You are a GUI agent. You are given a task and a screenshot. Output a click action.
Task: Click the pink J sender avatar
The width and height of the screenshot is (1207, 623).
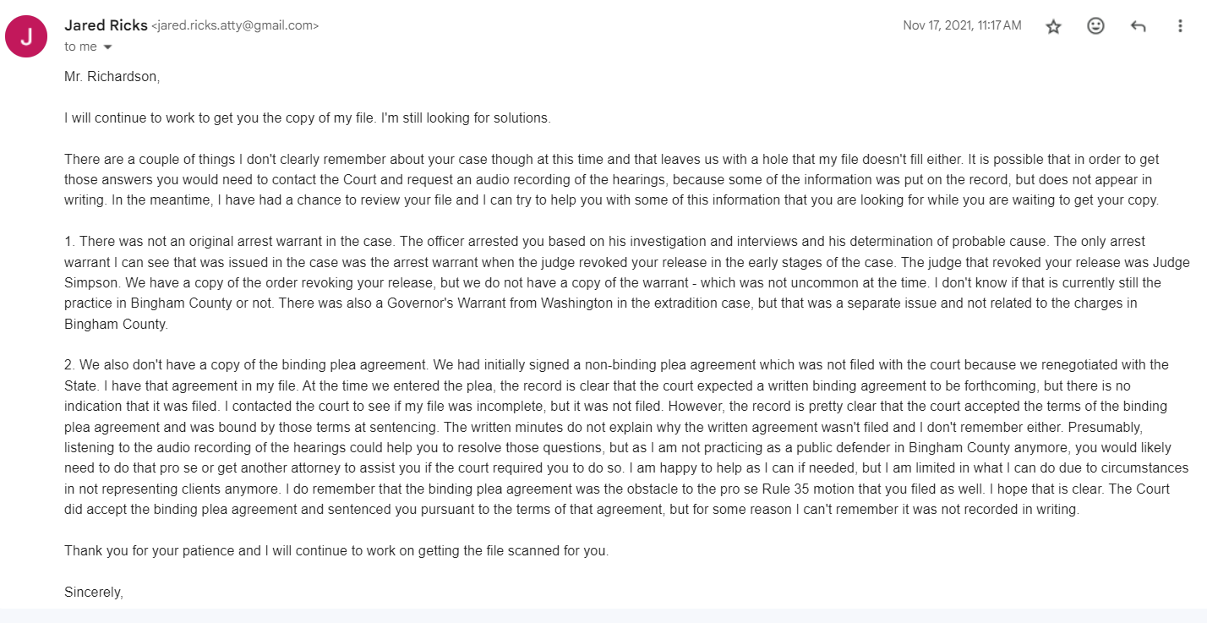26,36
